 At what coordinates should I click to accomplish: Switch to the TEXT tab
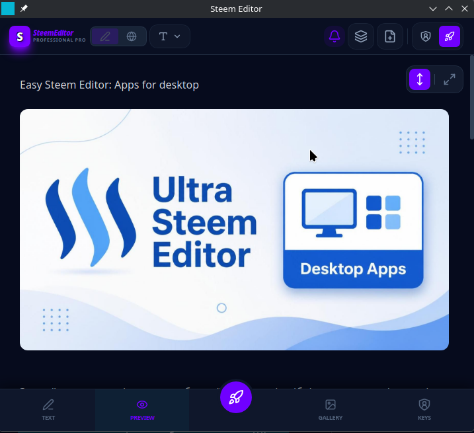48,410
